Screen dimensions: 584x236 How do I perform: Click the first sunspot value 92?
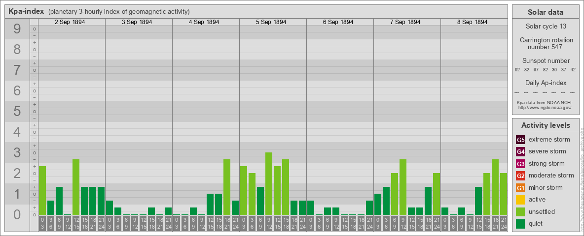click(517, 70)
